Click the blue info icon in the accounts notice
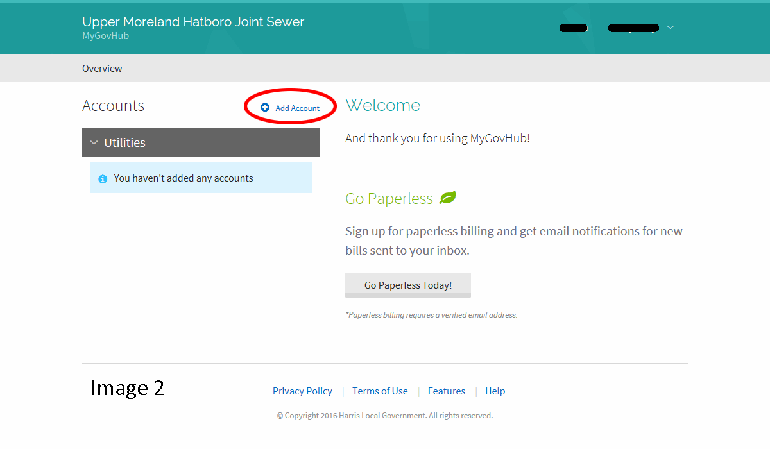 (103, 179)
